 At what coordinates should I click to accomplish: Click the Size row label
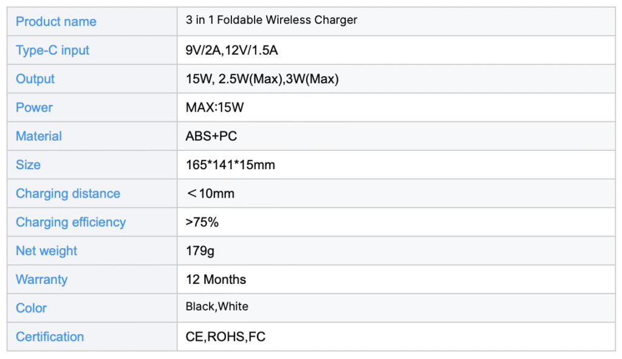click(x=29, y=165)
